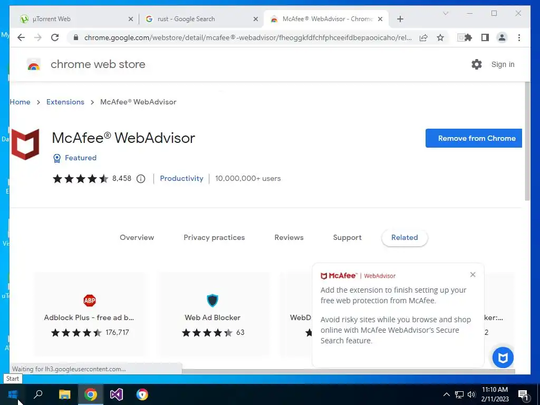Click the page vertical scrollbar
Viewport: 540px width, 405px height.
(x=527, y=142)
